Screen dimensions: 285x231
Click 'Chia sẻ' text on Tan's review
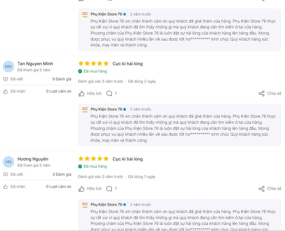tap(274, 94)
